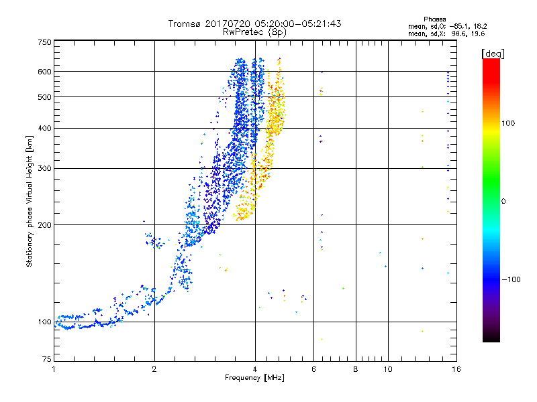Click the 'mean, sd,X: 98.6, 19.6' statistic
This screenshot has width=537, height=402.
(446, 33)
